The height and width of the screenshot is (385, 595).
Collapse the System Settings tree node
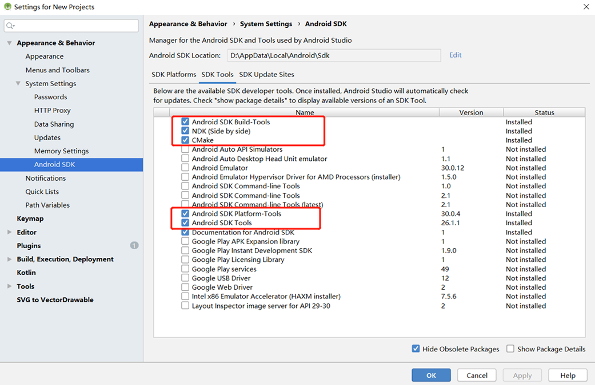[18, 84]
